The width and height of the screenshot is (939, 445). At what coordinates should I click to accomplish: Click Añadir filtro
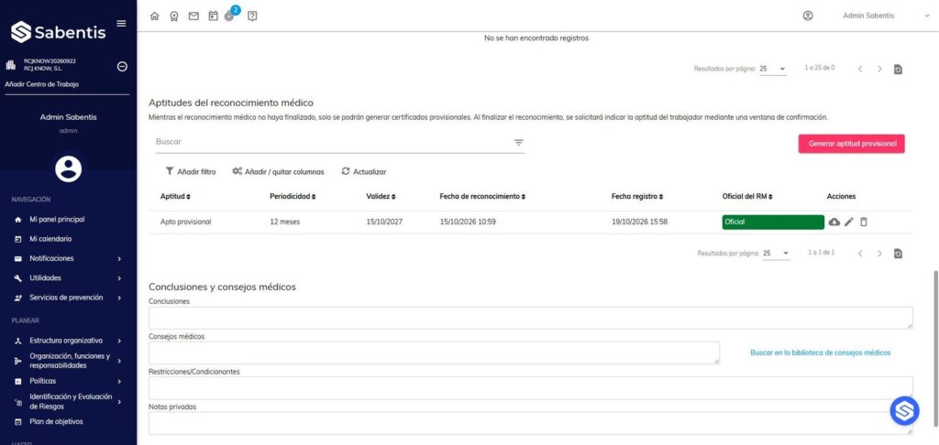191,171
